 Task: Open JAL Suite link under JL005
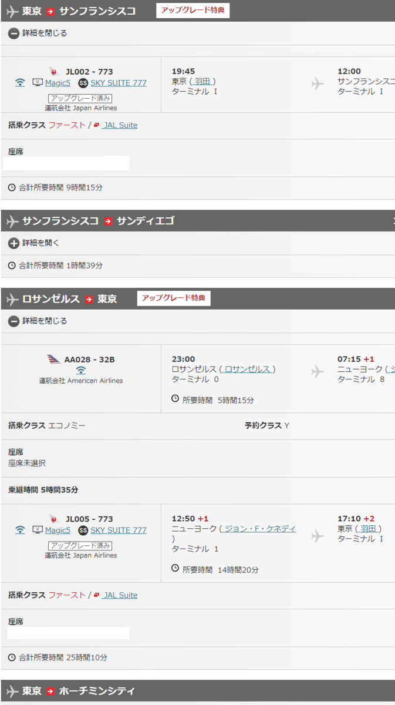[120, 595]
